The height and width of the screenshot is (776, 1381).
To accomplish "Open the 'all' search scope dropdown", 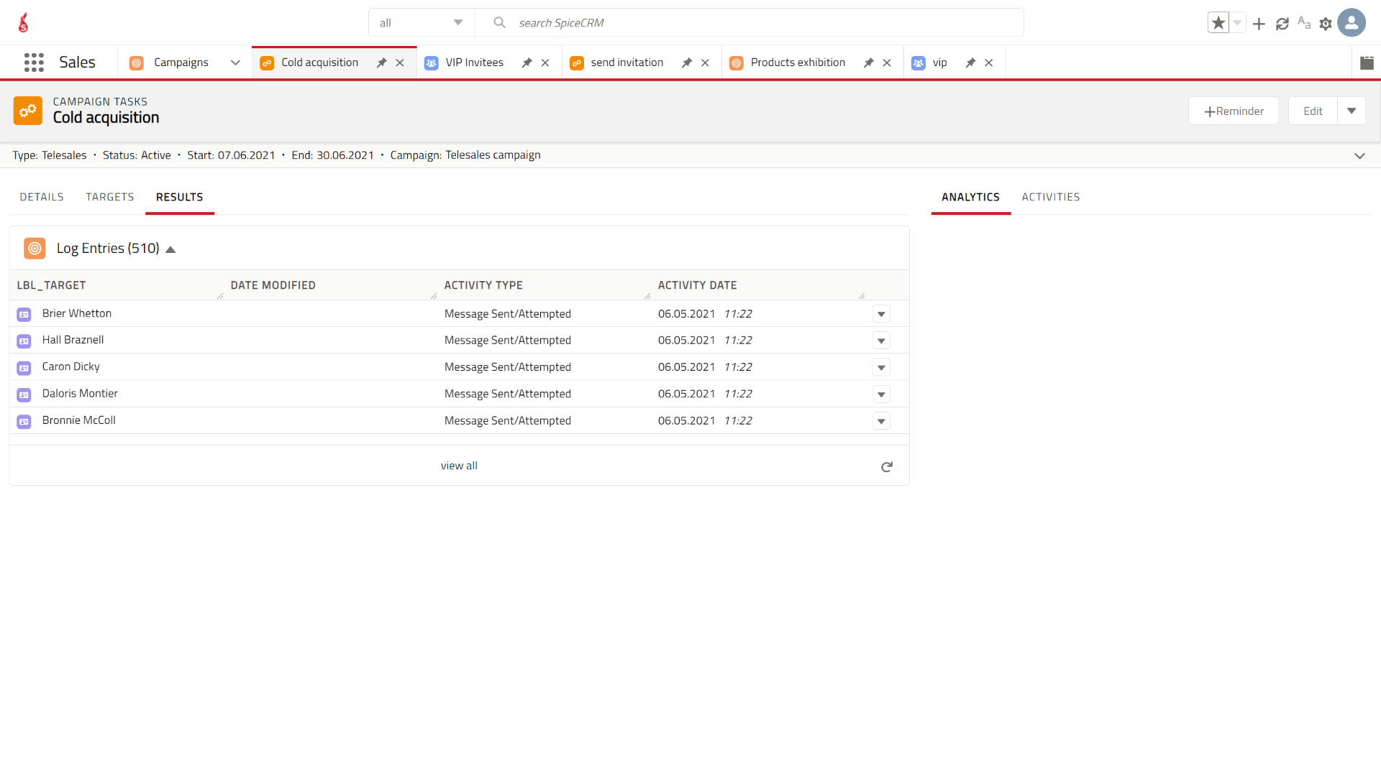I will 421,23.
